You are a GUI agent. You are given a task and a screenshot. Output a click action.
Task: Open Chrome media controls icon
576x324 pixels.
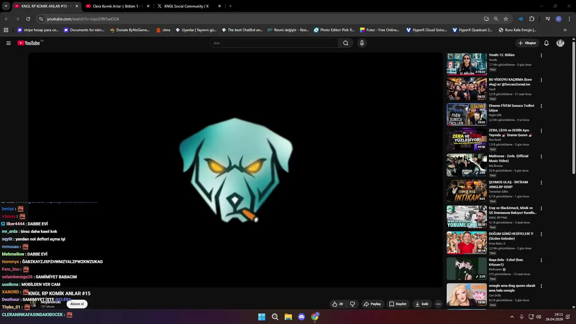coord(548,19)
